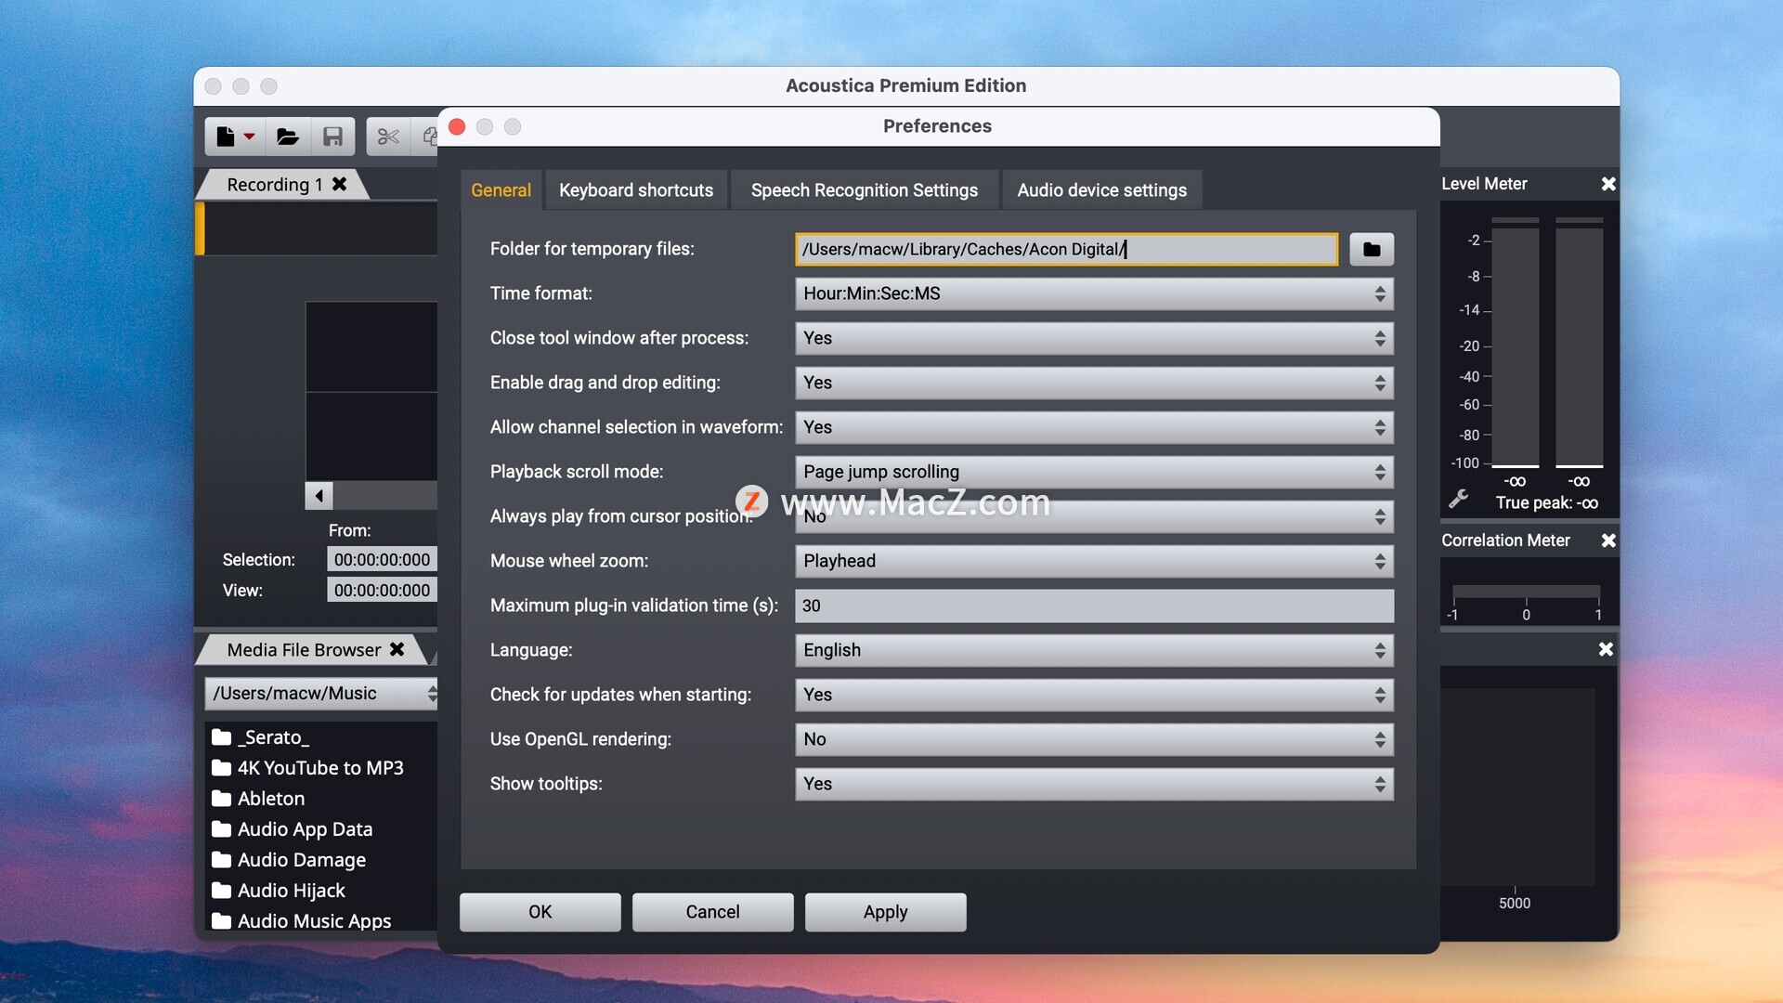1783x1003 pixels.
Task: Click the Save disk icon
Action: tap(332, 137)
